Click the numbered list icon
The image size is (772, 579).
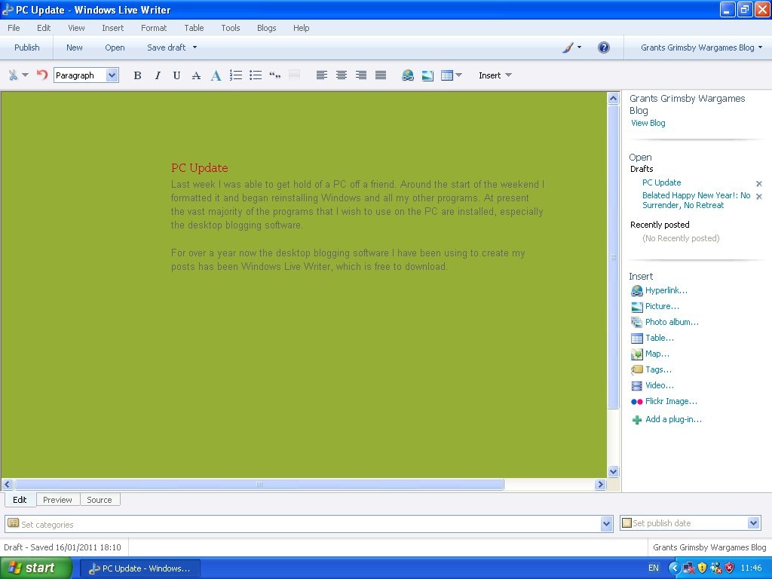click(x=236, y=75)
